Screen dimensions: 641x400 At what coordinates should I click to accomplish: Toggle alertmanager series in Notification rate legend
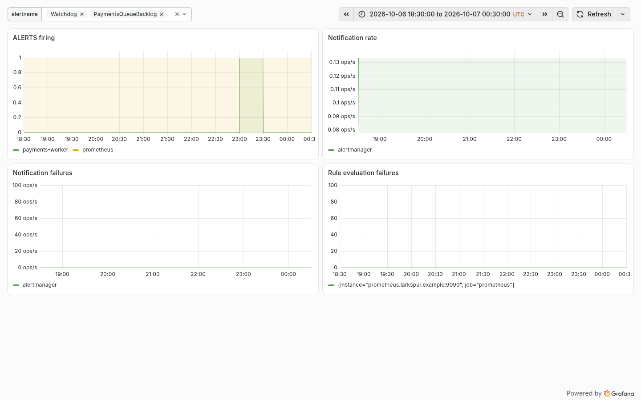pos(355,150)
